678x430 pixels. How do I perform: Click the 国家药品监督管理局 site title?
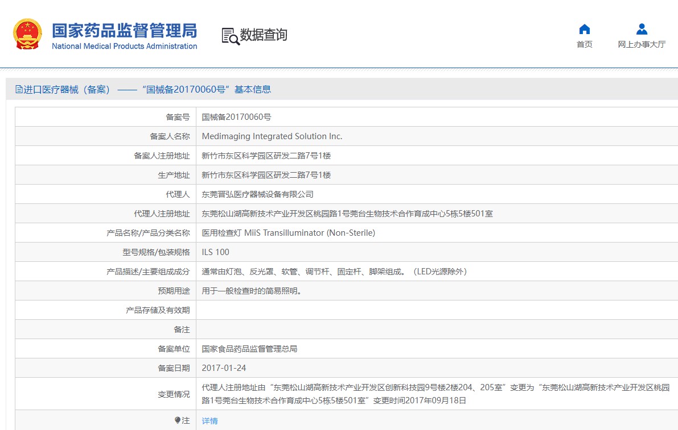124,30
